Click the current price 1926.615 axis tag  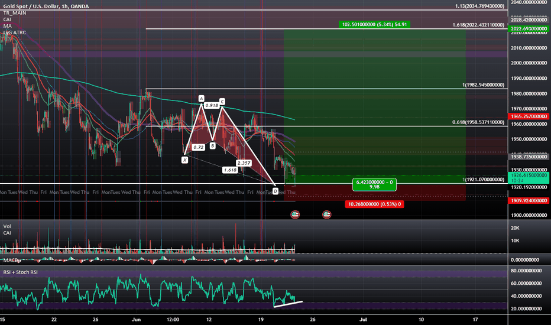[529, 178]
